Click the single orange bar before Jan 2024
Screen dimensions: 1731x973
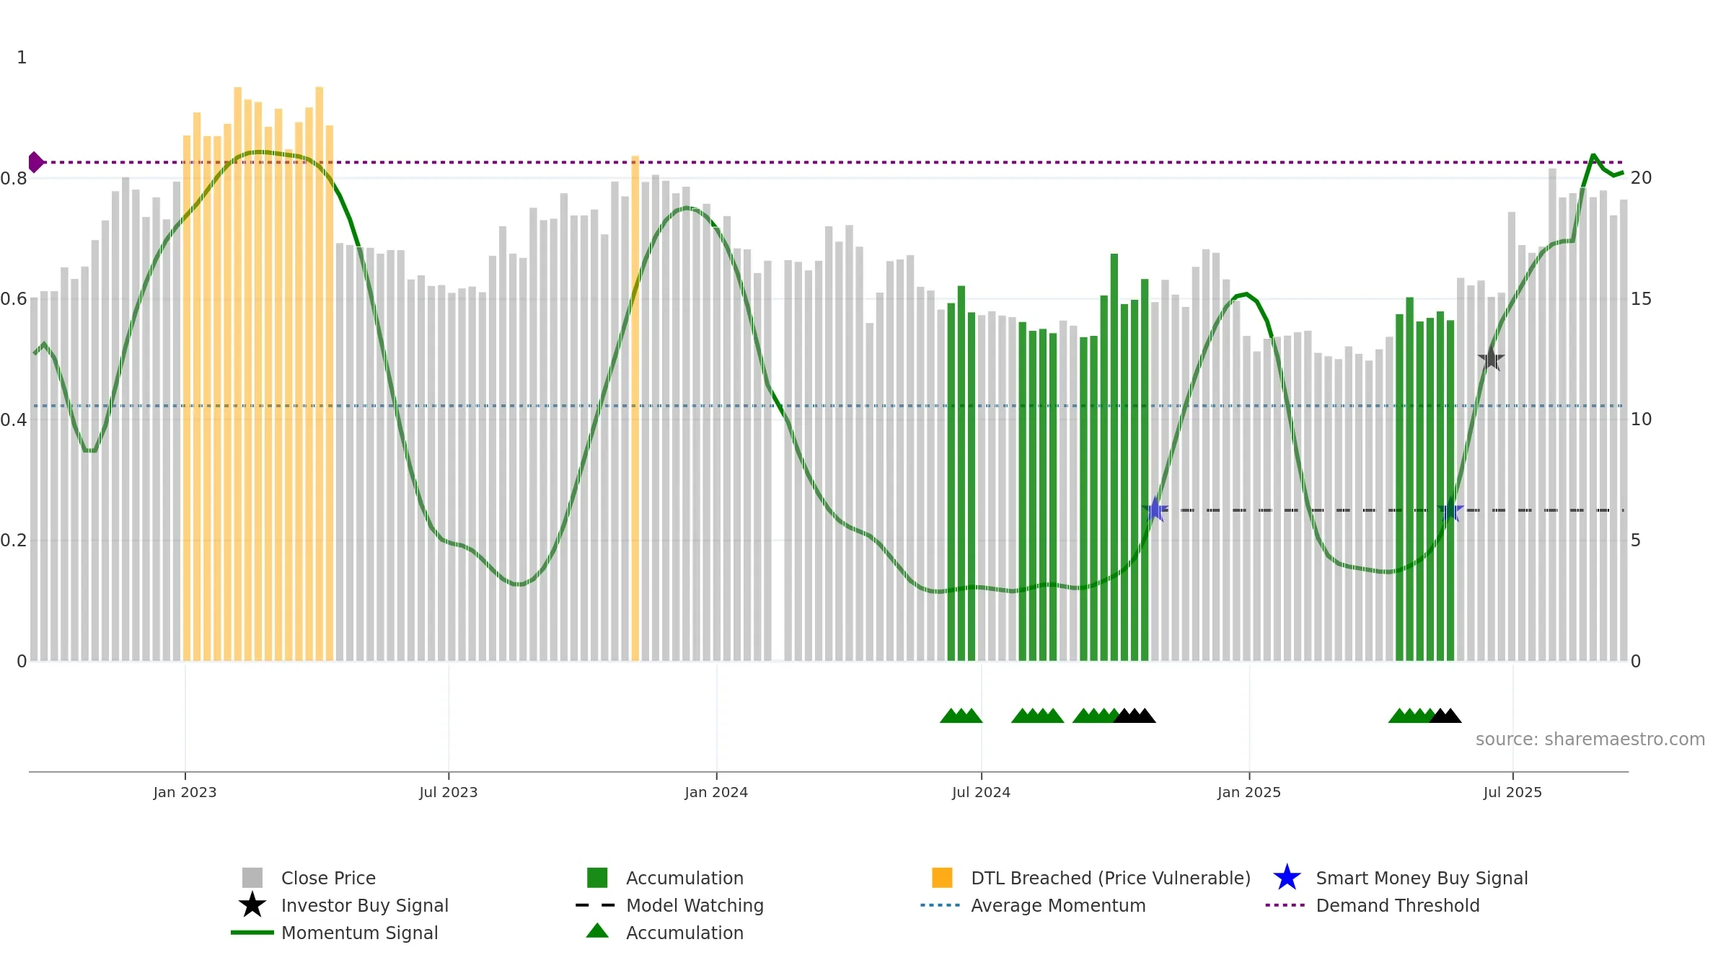tap(635, 408)
